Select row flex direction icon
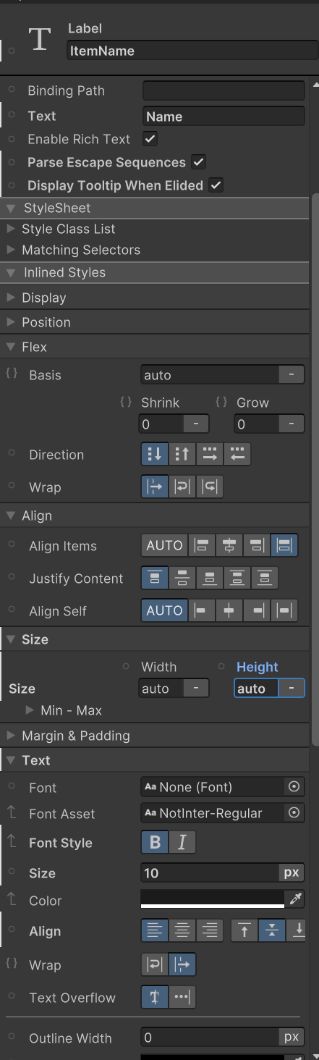319x1060 pixels. (x=210, y=454)
